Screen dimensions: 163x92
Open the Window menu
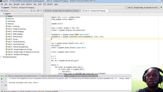(50, 4)
